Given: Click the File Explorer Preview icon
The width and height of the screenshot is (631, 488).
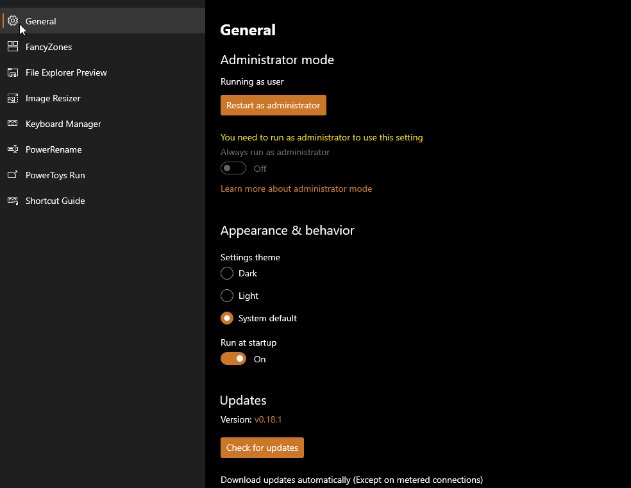Looking at the screenshot, I should click(13, 72).
